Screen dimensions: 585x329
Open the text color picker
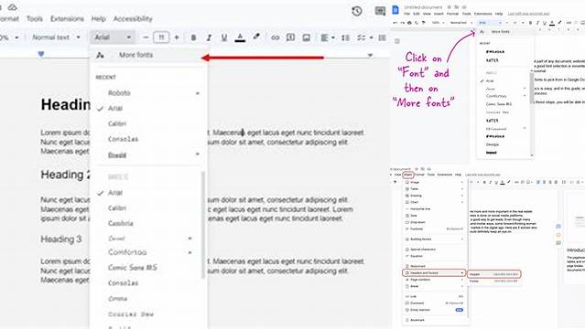coord(240,37)
